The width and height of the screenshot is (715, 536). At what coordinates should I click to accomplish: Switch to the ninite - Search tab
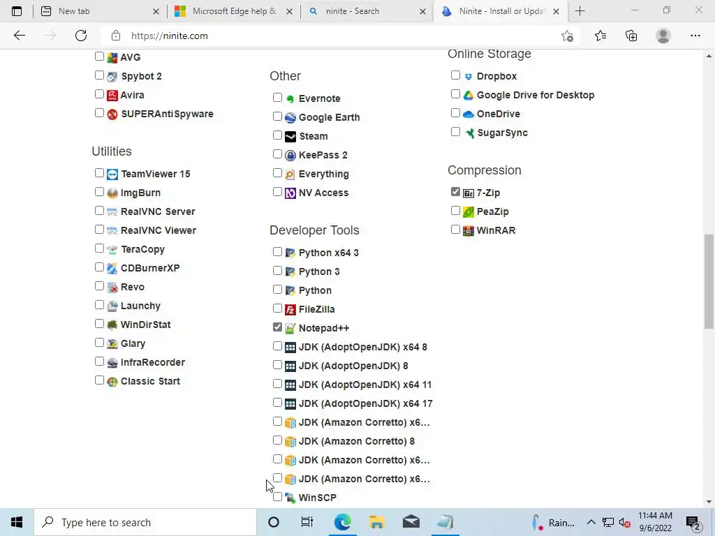coord(367,11)
